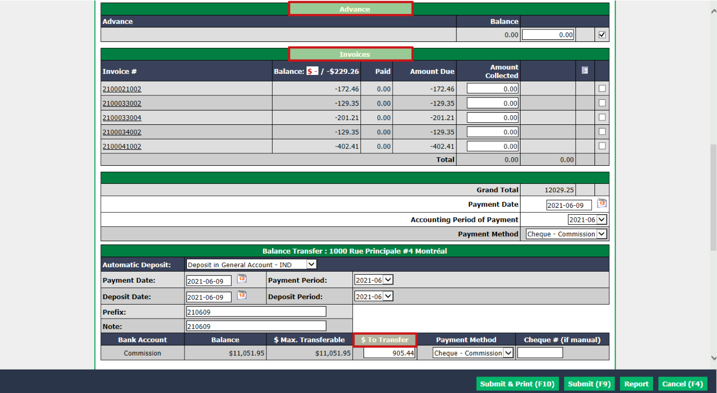Image resolution: width=717 pixels, height=393 pixels.
Task: Click the page vertical scrollbar down arrow
Action: [x=713, y=358]
